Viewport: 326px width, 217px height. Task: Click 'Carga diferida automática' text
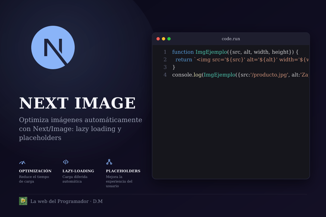point(75,179)
